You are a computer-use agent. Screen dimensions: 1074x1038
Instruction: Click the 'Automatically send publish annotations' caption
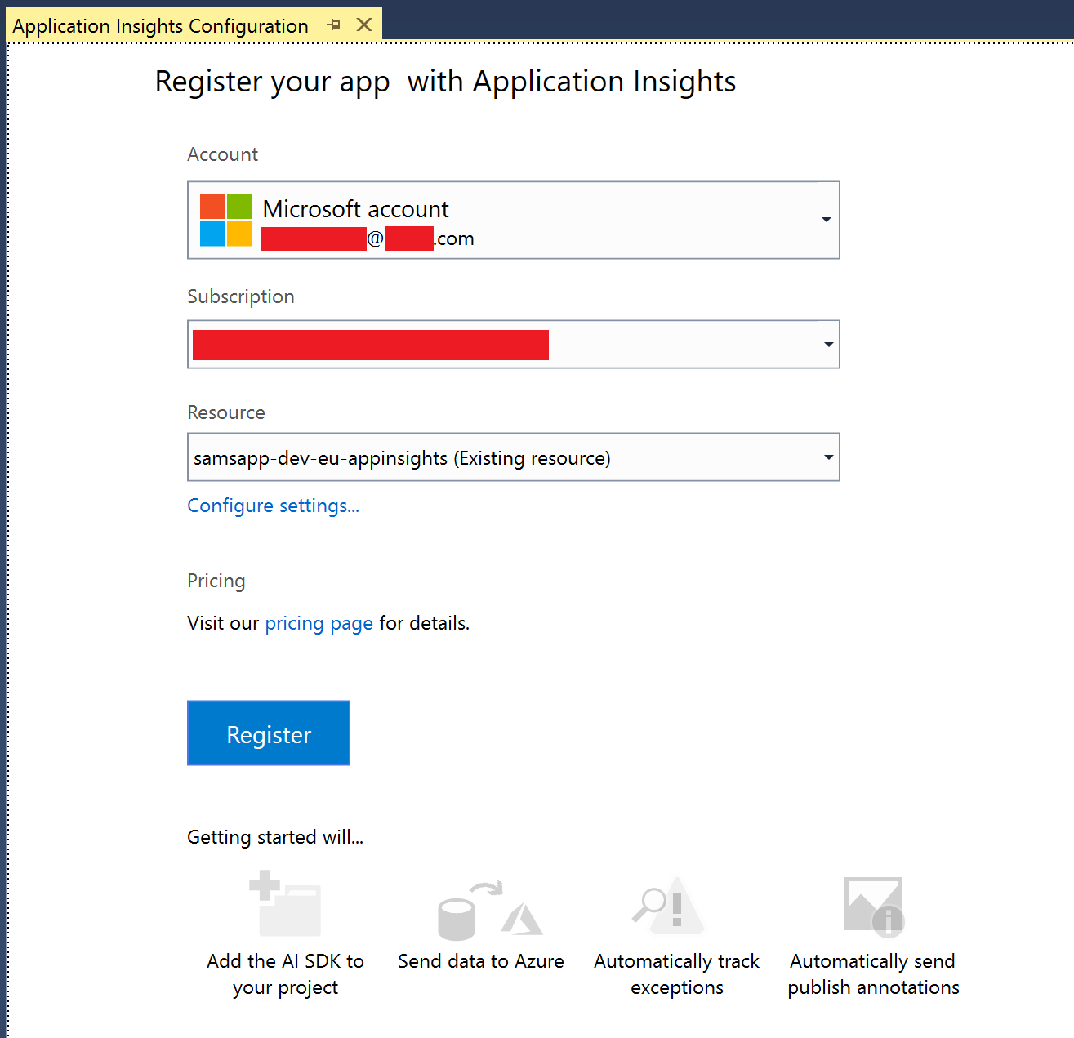tap(873, 974)
